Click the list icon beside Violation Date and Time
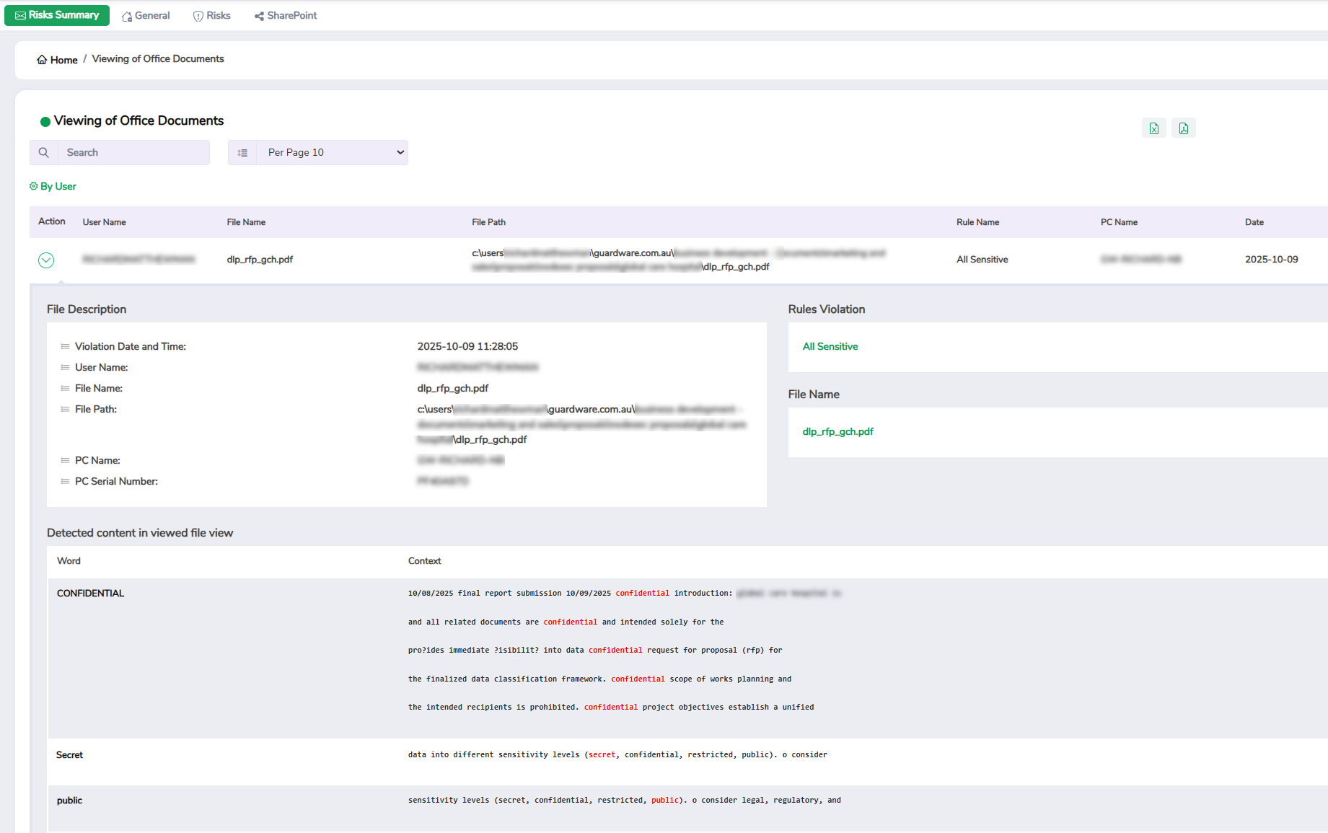 coord(65,347)
